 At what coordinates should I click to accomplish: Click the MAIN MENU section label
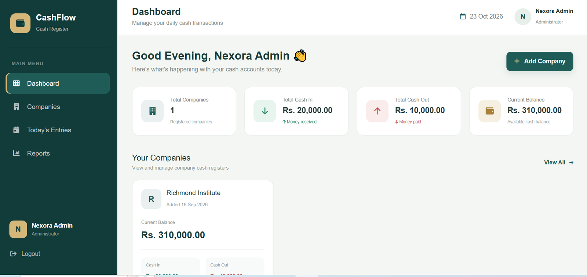(x=28, y=63)
